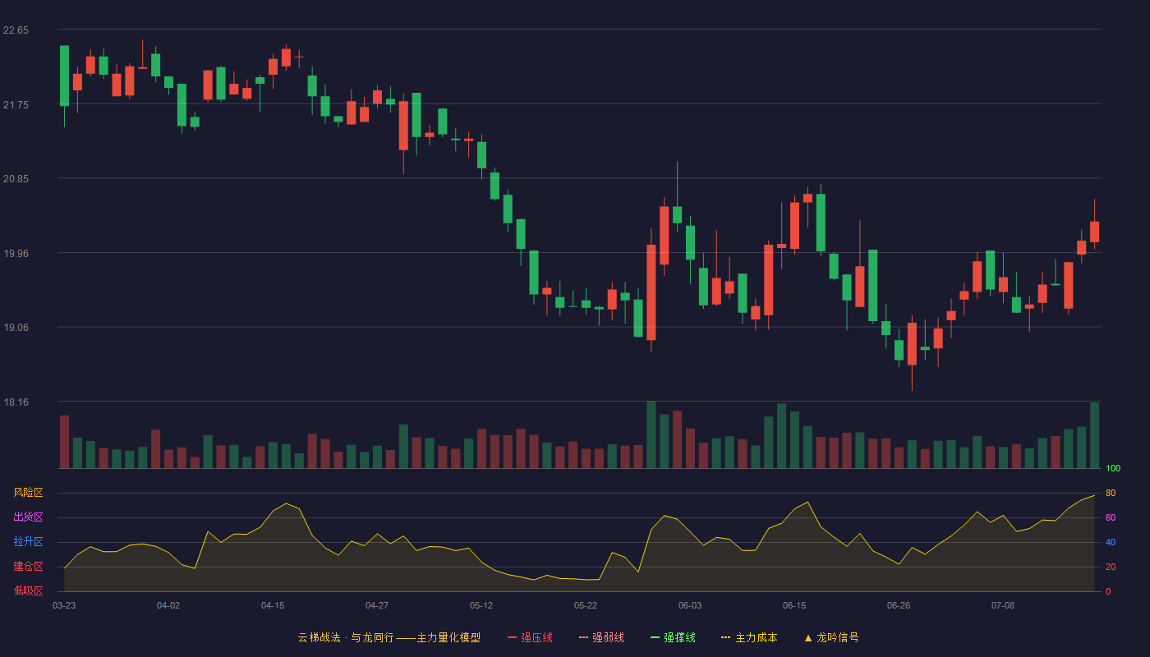Click the orange 80 indicator axis value
Image resolution: width=1150 pixels, height=657 pixels.
[x=1111, y=493]
